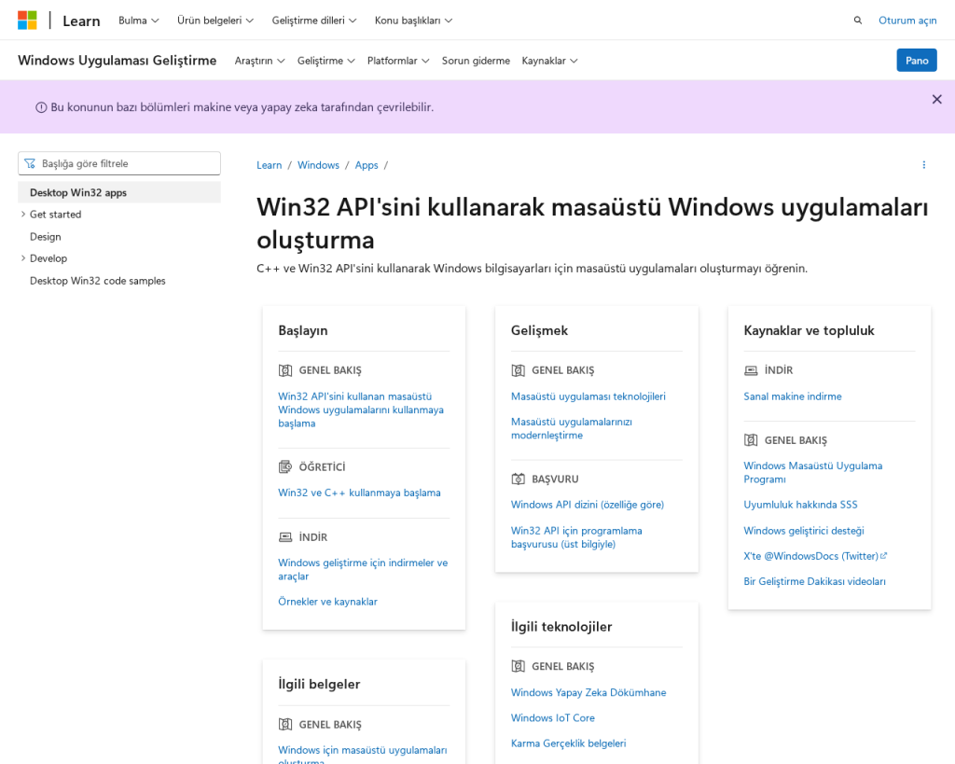Open Windows için masaüstü uygulamaları link
This screenshot has width=955, height=764.
(x=363, y=755)
